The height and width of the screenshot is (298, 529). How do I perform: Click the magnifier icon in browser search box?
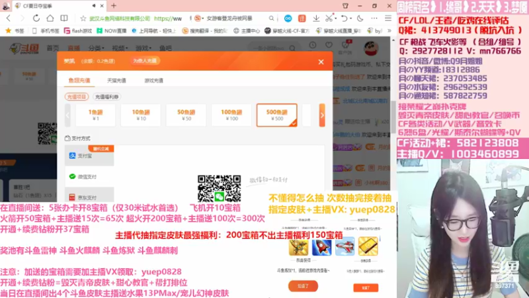tap(271, 19)
